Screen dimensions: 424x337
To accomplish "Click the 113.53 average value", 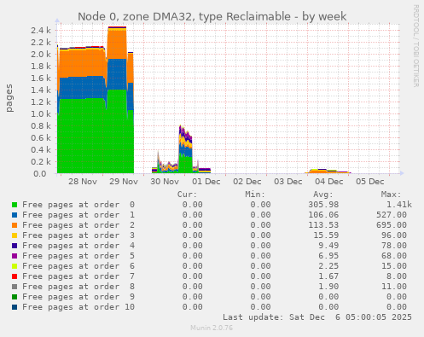I will coord(323,225).
